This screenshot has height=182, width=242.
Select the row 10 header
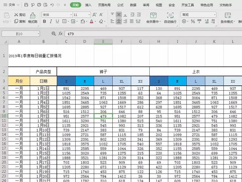(4, 116)
